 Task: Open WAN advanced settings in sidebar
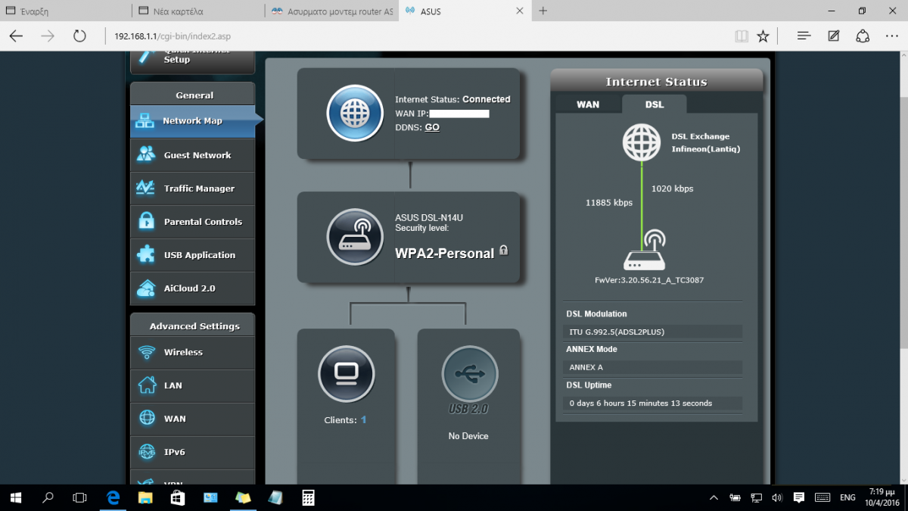coord(192,419)
